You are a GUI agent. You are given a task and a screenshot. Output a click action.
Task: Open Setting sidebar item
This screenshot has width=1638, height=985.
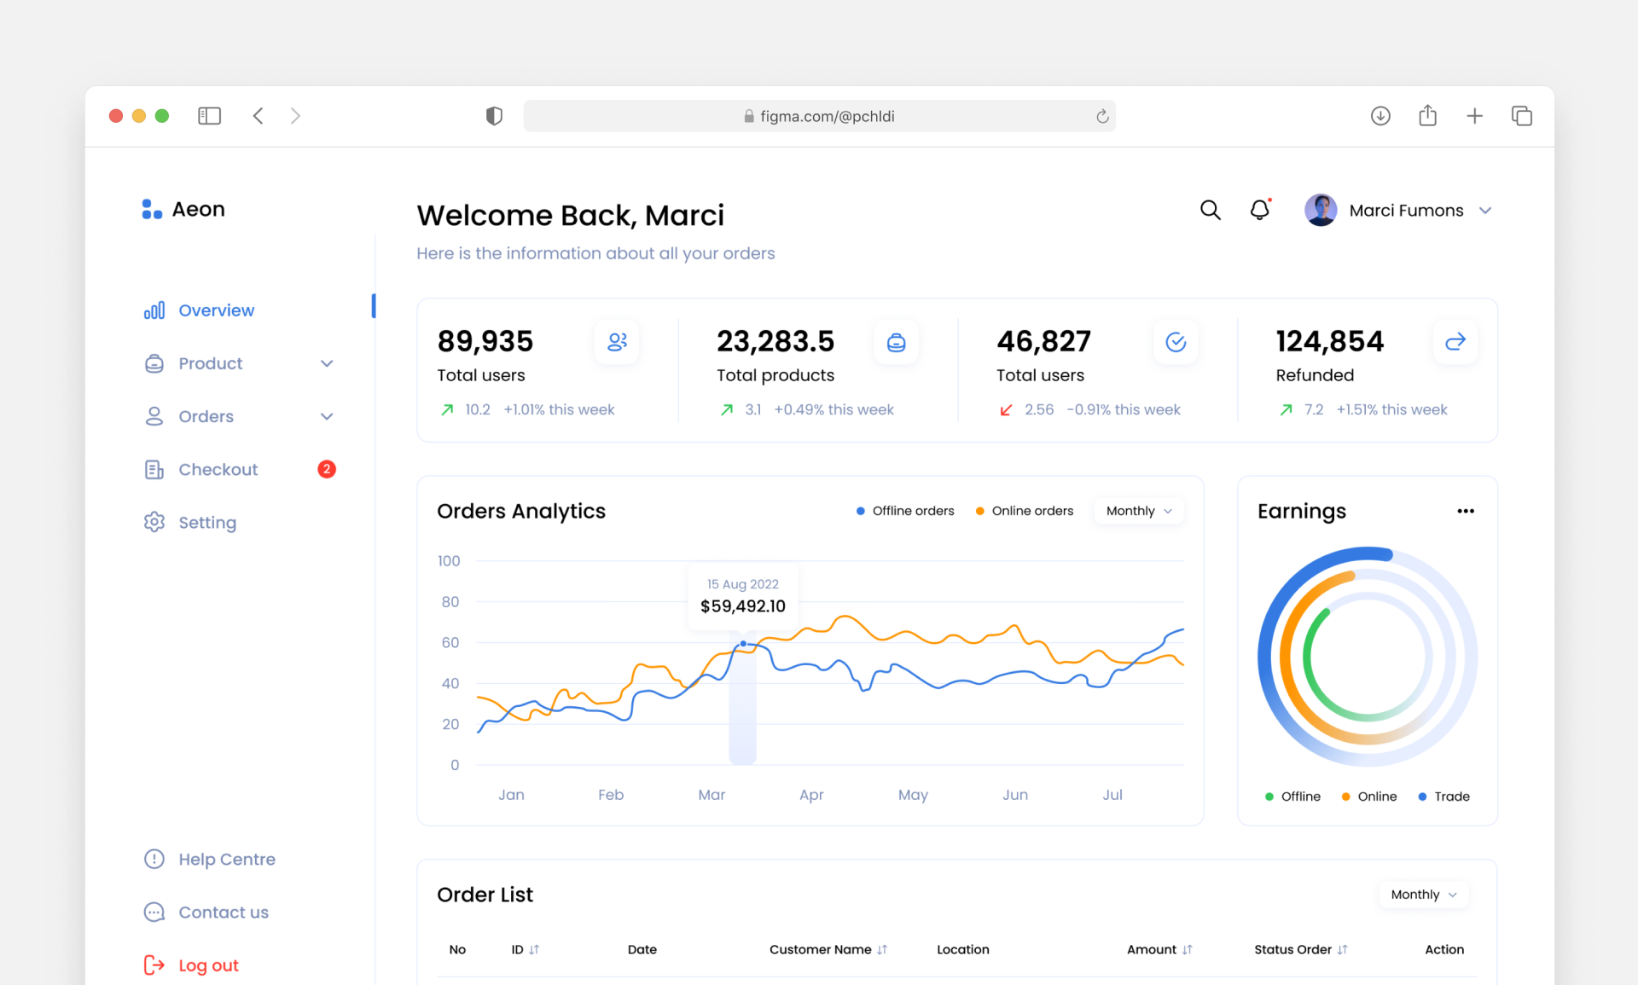(207, 522)
